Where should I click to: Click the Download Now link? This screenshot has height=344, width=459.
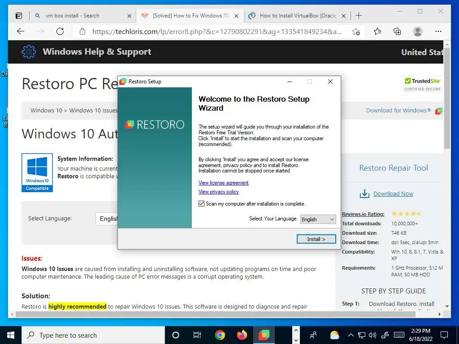[x=393, y=193]
